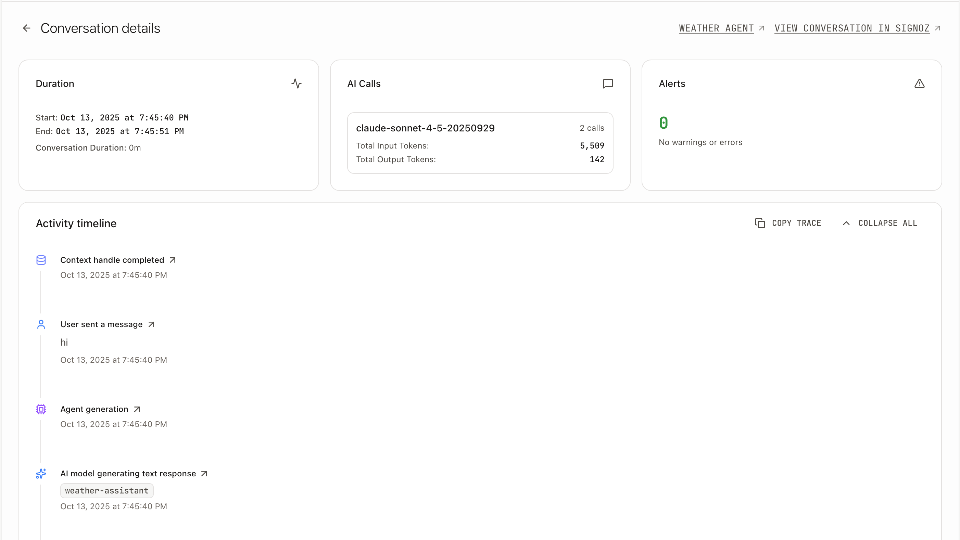This screenshot has height=540, width=960.
Task: Open VIEW CONVERSATION IN SIGNOZ
Action: [851, 28]
